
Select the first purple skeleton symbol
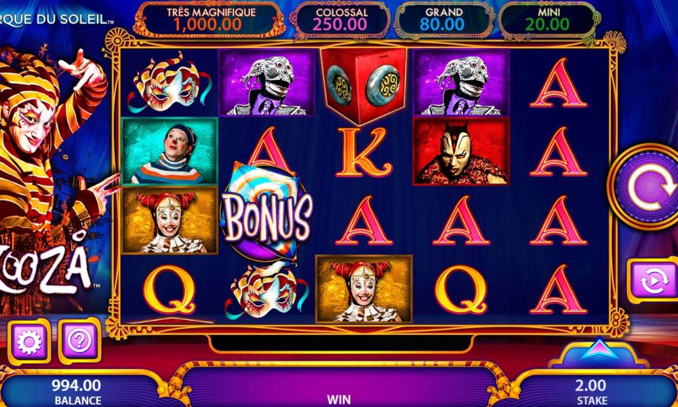click(x=266, y=83)
